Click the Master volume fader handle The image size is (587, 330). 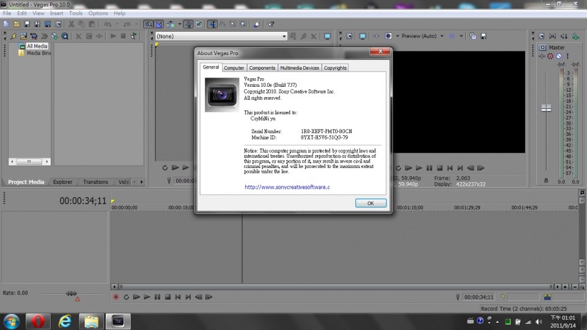point(546,108)
